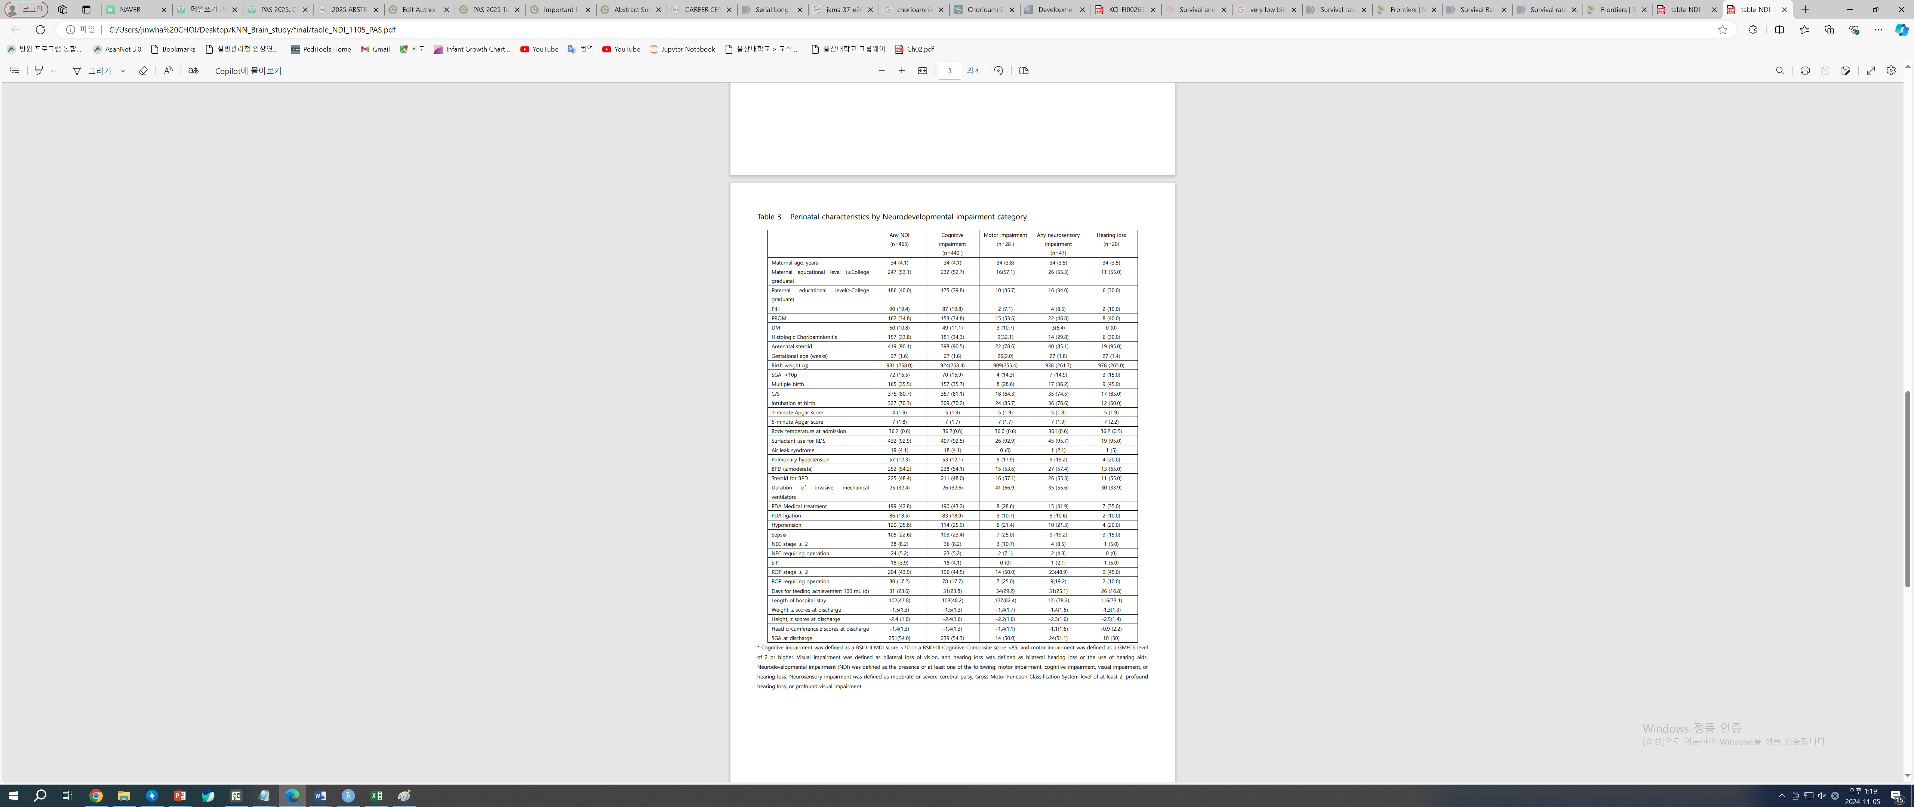
Task: Open the PediTools Home bookmark
Action: tap(321, 49)
